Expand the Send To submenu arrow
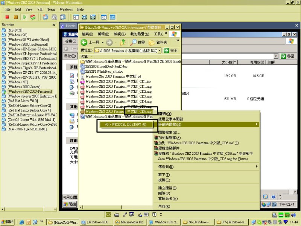Image resolution: width=301 pixels, height=226 pixels. [257, 166]
